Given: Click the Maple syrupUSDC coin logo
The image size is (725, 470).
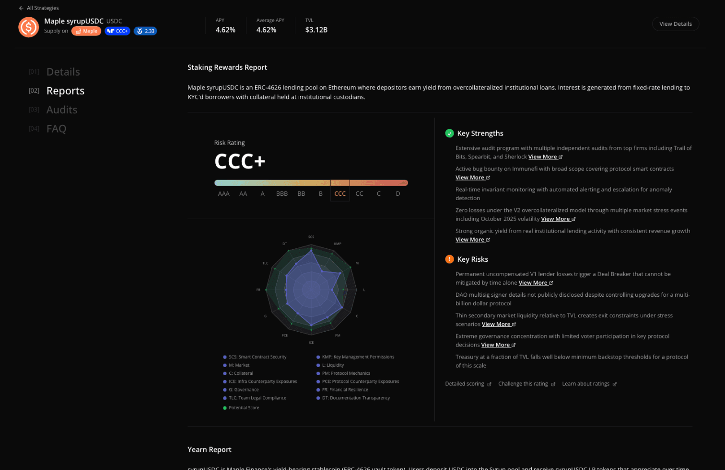Looking at the screenshot, I should pyautogui.click(x=28, y=27).
